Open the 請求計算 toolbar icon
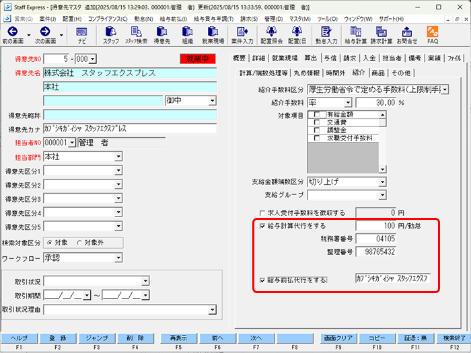471x353 pixels. click(382, 32)
